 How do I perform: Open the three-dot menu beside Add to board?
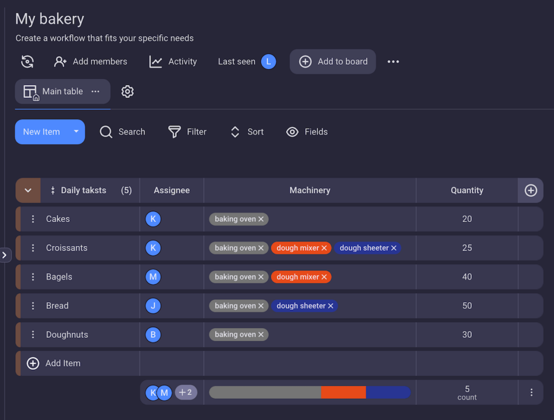393,62
